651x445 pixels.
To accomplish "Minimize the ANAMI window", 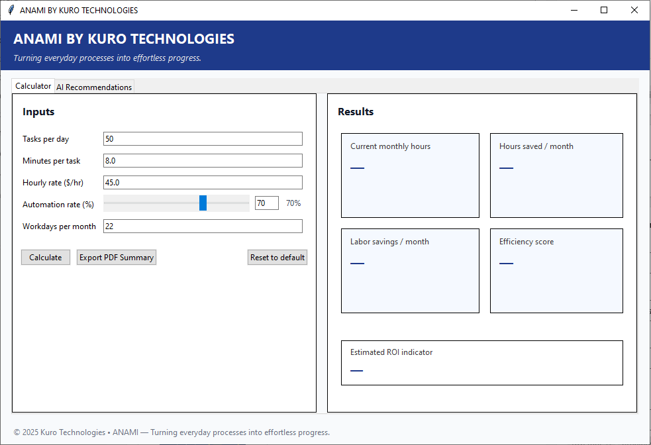I will pos(573,10).
